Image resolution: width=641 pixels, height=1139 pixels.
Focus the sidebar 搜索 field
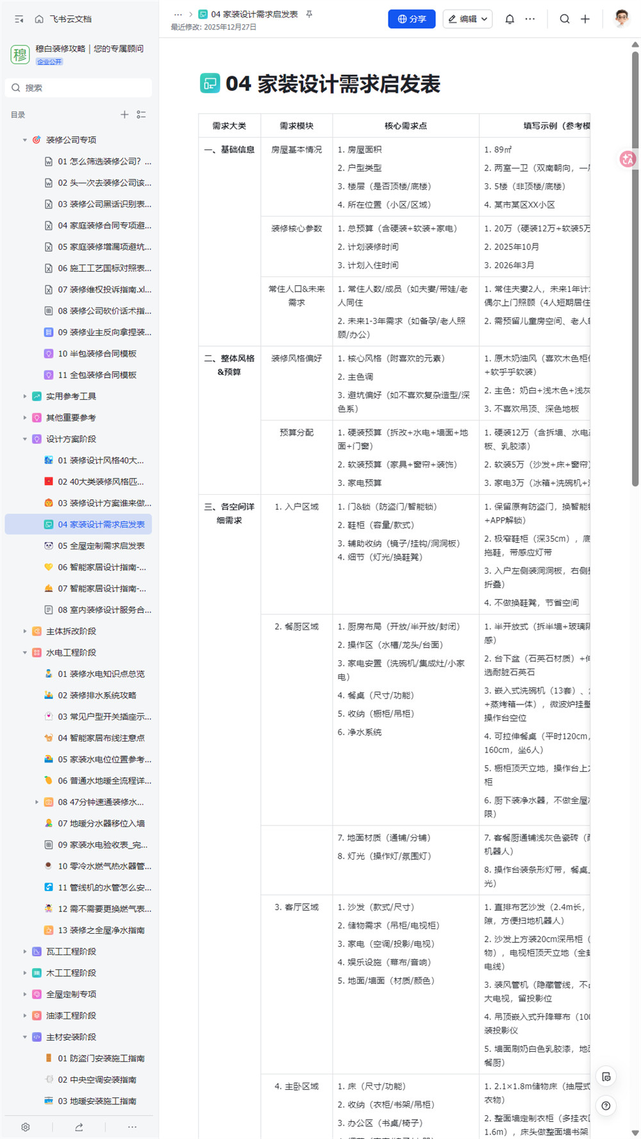[78, 88]
